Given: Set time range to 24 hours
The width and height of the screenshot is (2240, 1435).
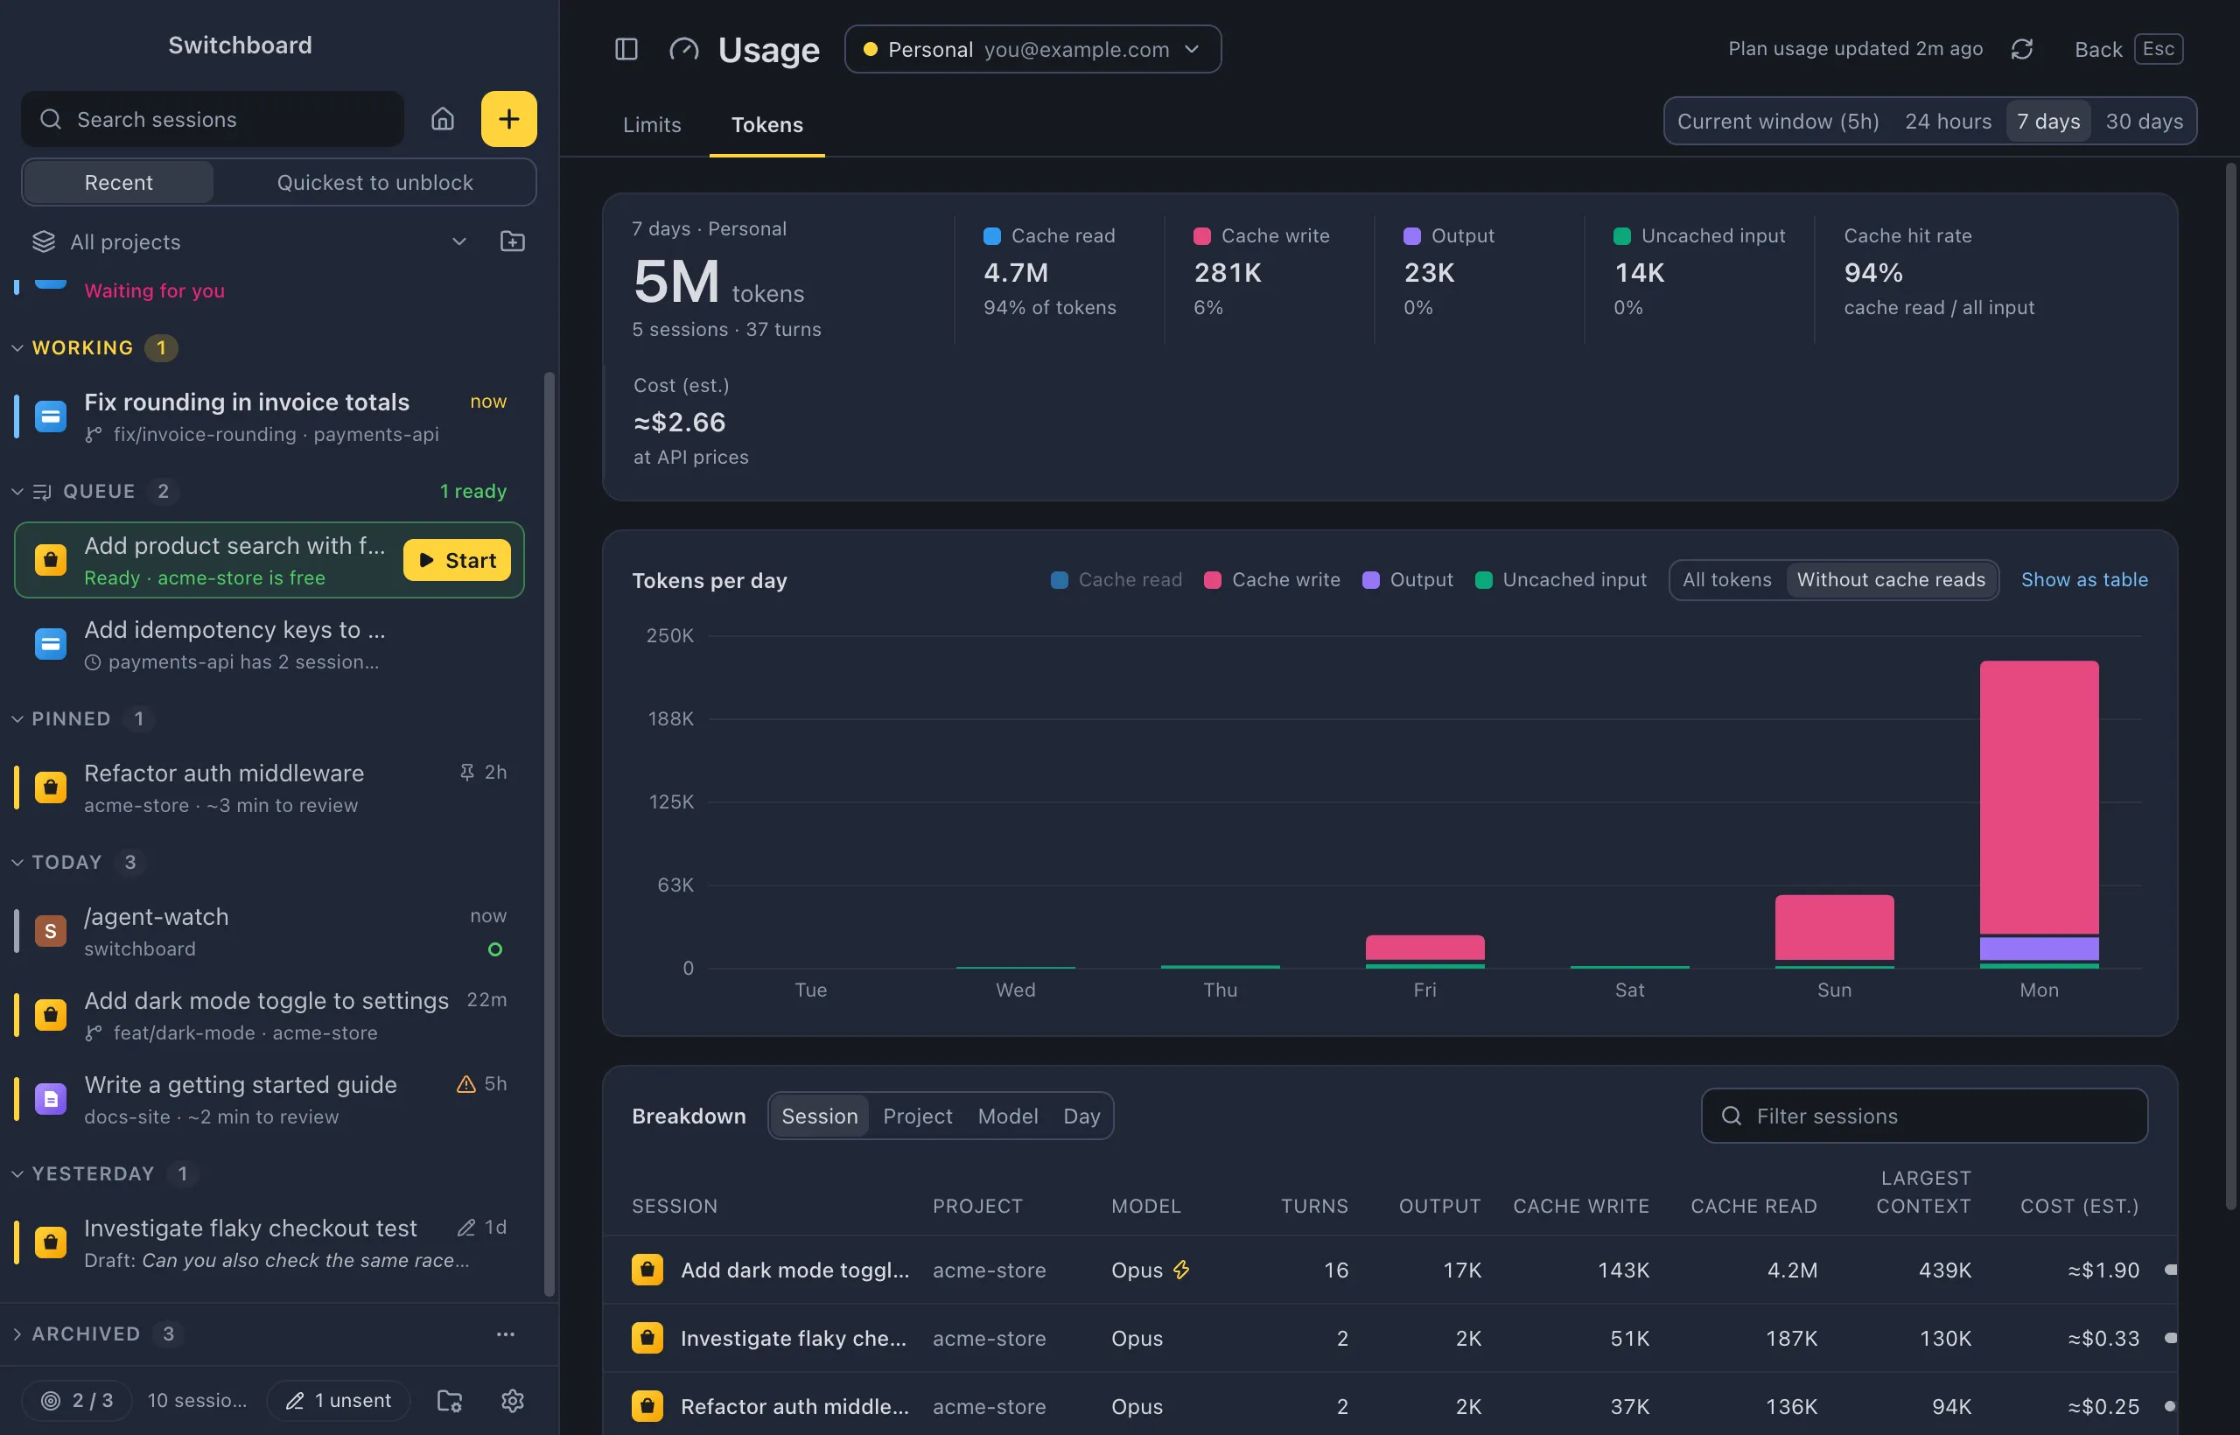Looking at the screenshot, I should pyautogui.click(x=1948, y=121).
